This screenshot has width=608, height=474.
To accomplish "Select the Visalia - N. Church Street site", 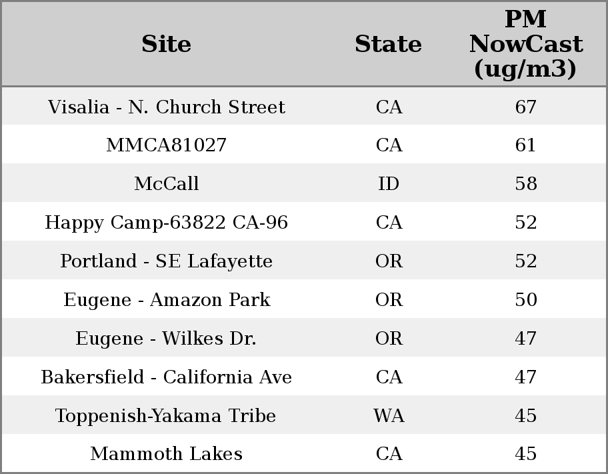I will pyautogui.click(x=166, y=107).
